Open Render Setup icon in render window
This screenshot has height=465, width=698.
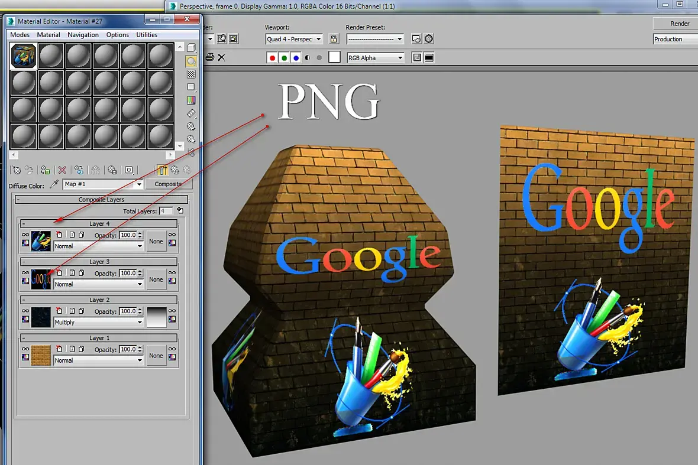tap(416, 38)
